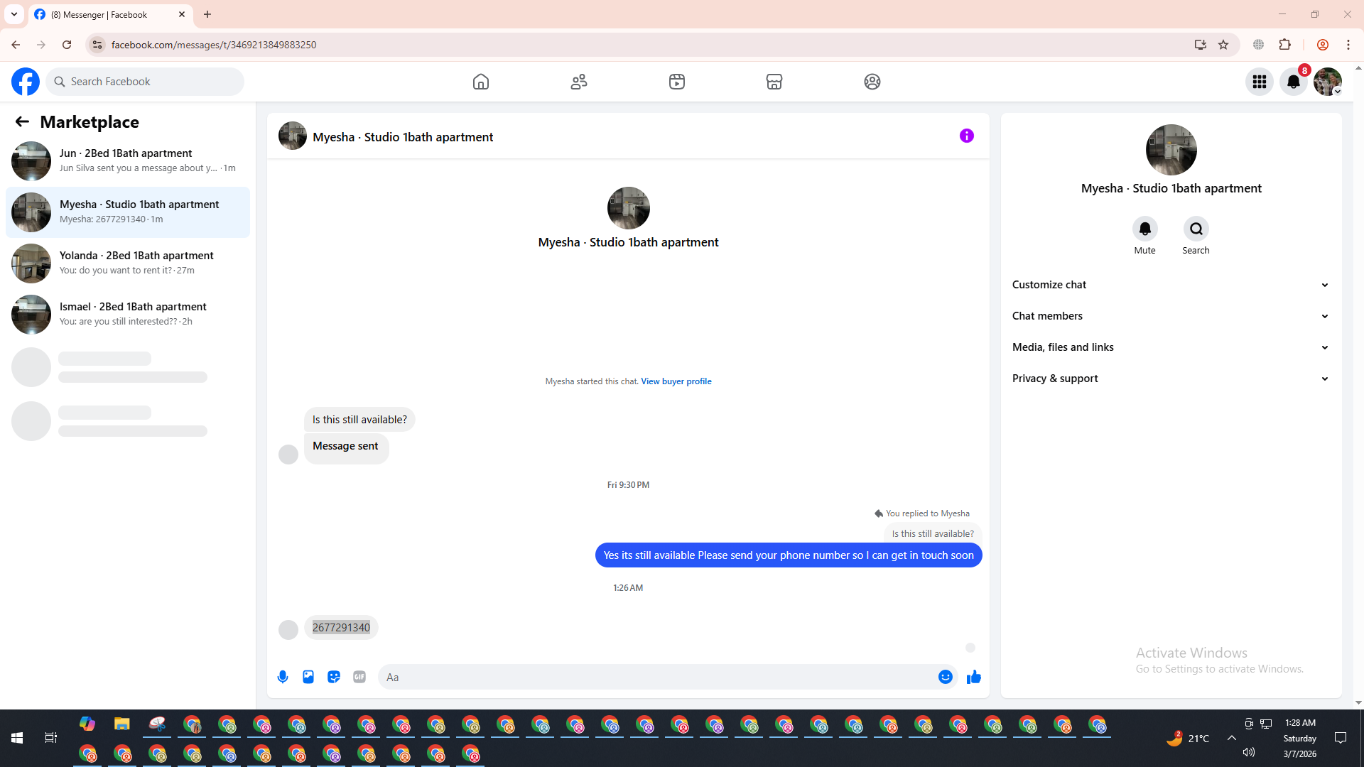Expand Customize chat section
Viewport: 1364px width, 767px height.
tap(1170, 285)
